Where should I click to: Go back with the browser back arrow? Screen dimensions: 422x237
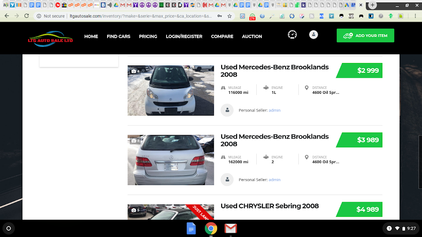(7, 16)
